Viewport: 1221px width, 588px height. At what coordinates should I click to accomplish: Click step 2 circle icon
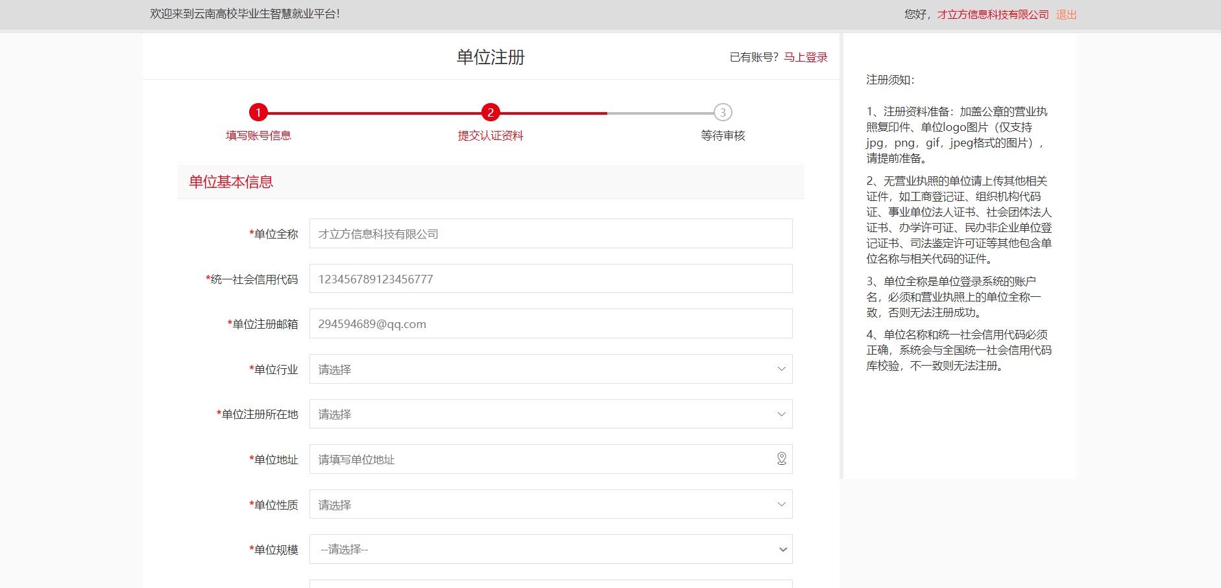point(490,113)
